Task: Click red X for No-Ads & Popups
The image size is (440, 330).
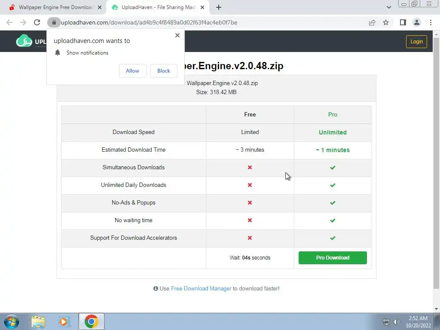Action: pyautogui.click(x=250, y=203)
